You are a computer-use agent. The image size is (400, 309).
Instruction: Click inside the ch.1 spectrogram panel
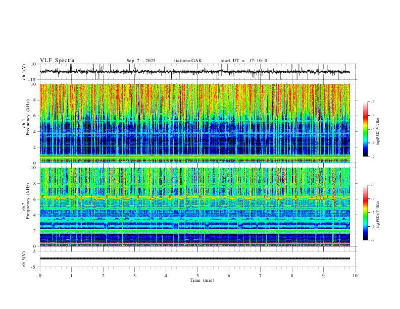pos(194,123)
